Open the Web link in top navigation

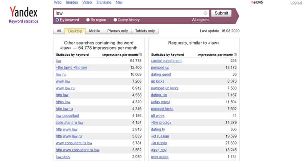[x=58, y=2]
